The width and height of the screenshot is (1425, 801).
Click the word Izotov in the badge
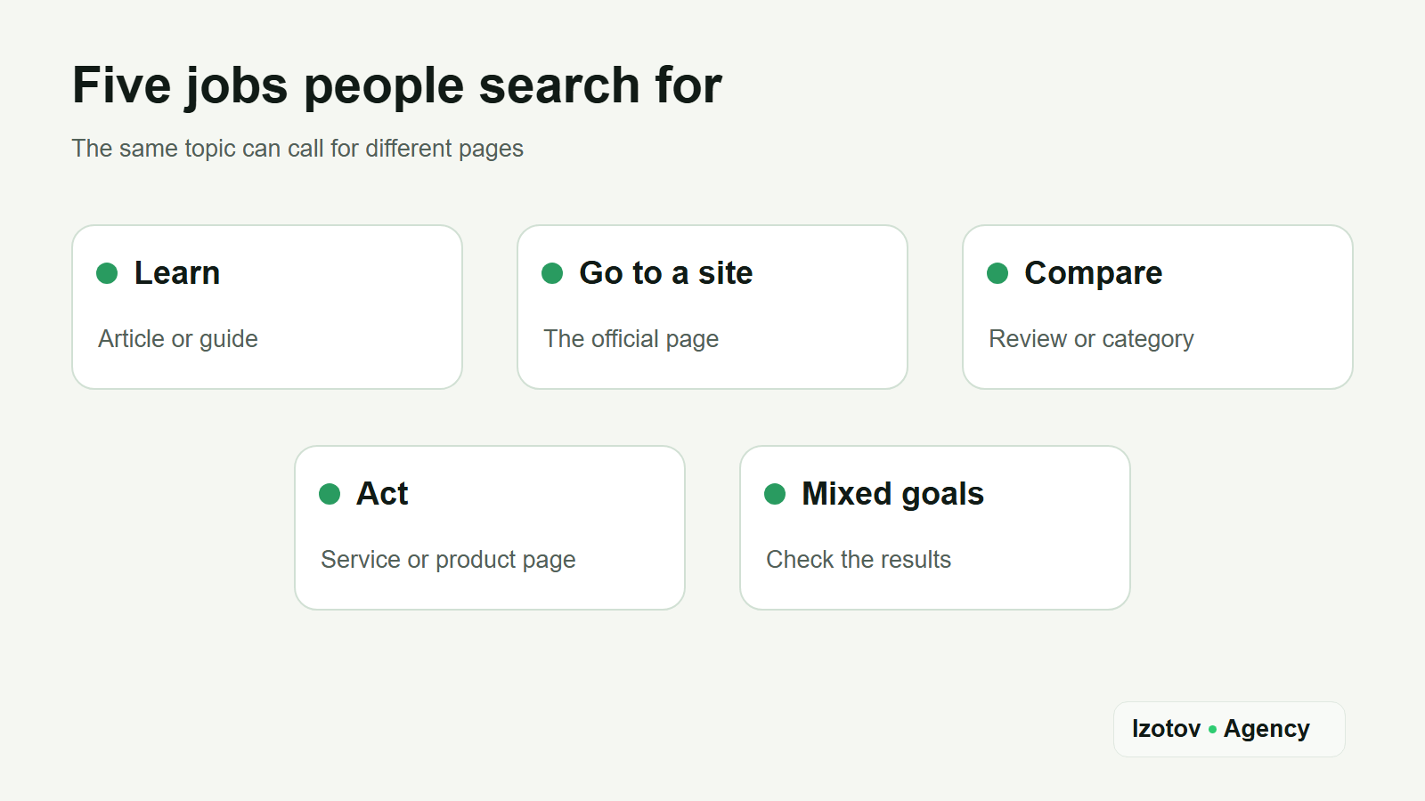(x=1166, y=729)
